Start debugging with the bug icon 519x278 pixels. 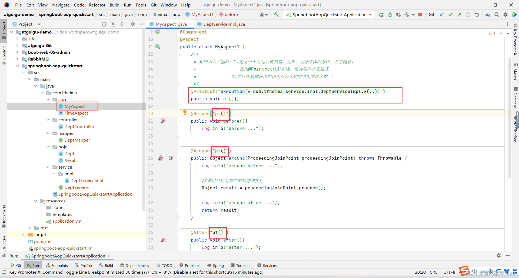pos(390,15)
